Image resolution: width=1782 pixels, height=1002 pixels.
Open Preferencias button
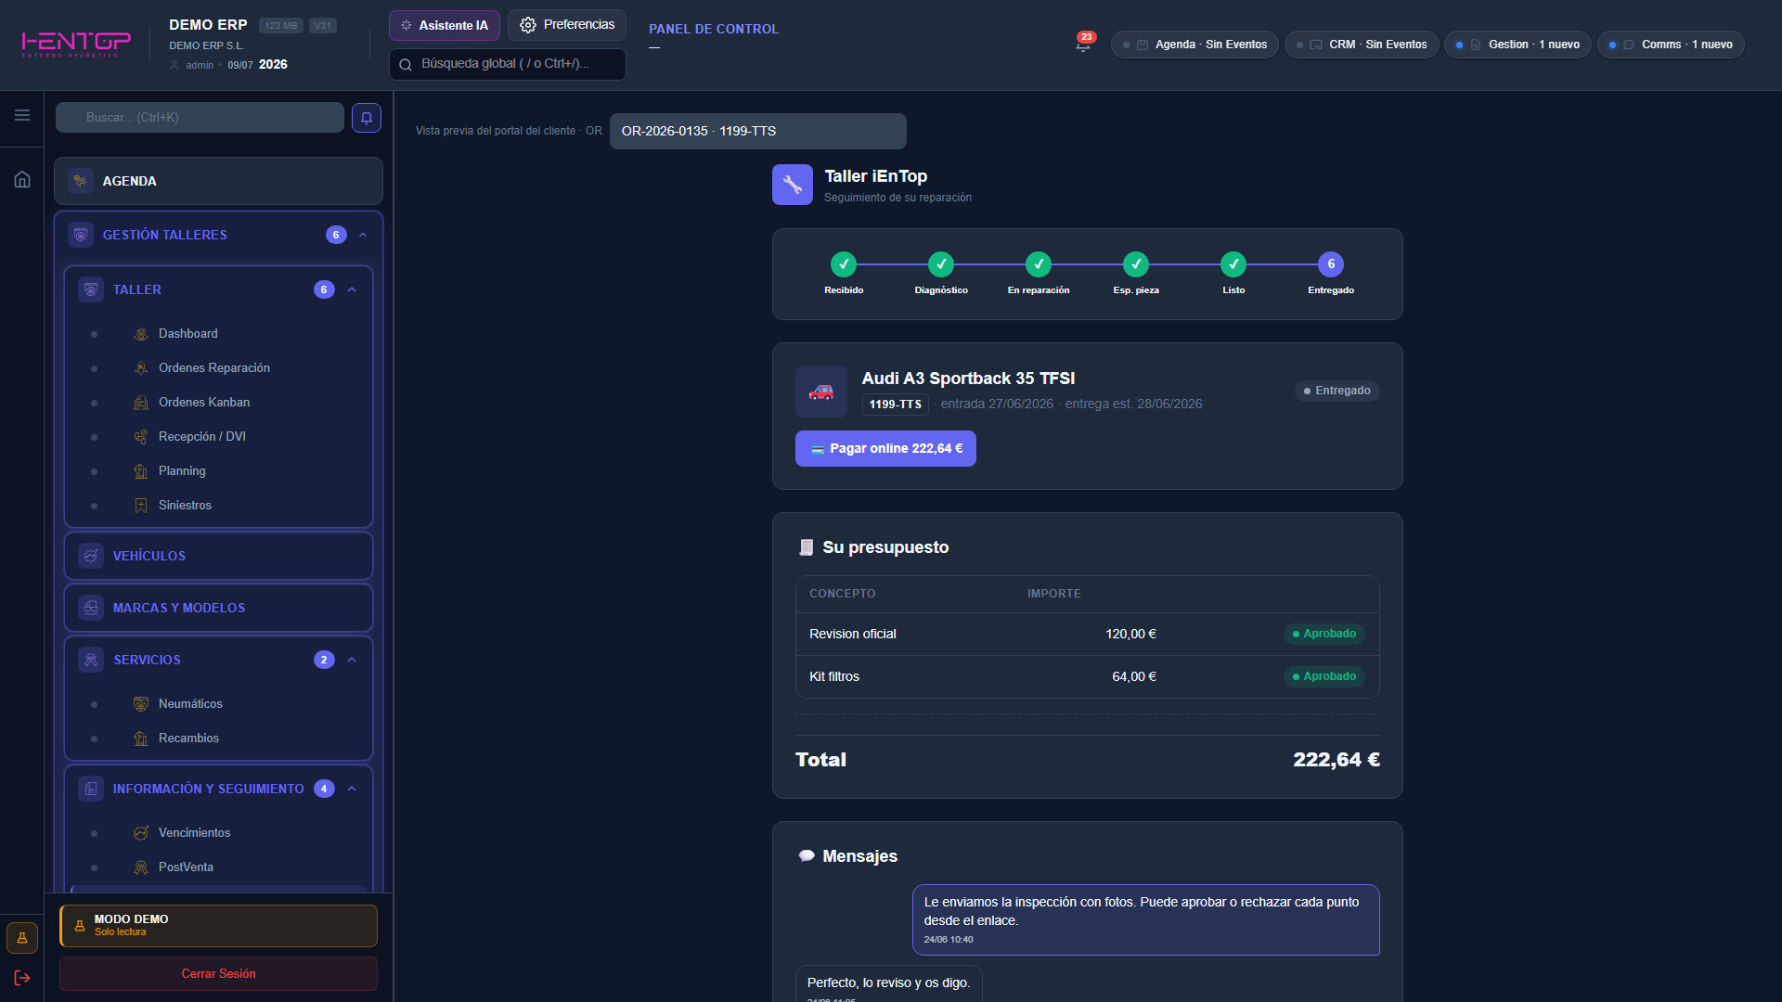tap(567, 25)
